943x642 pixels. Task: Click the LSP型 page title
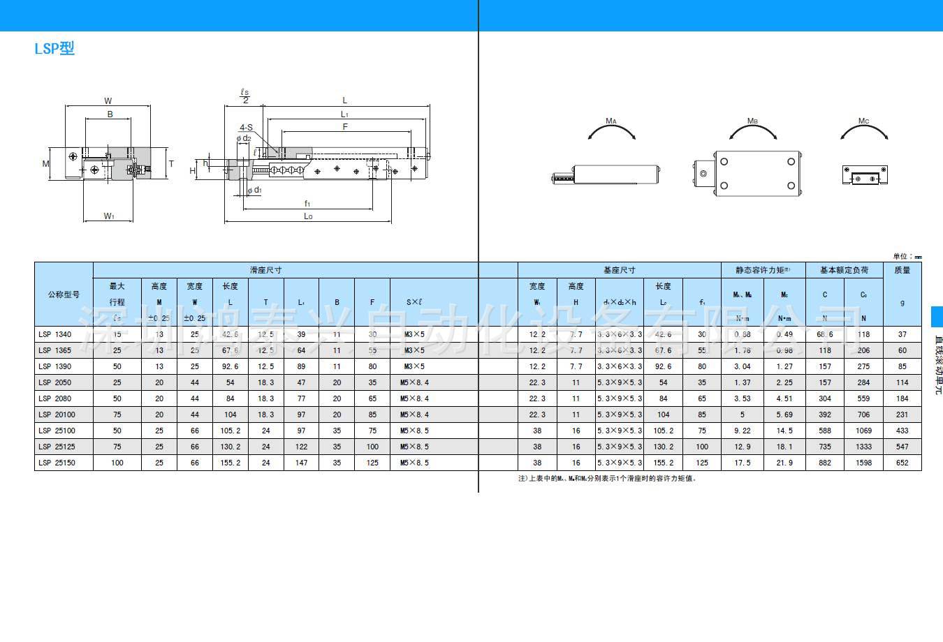(x=54, y=49)
